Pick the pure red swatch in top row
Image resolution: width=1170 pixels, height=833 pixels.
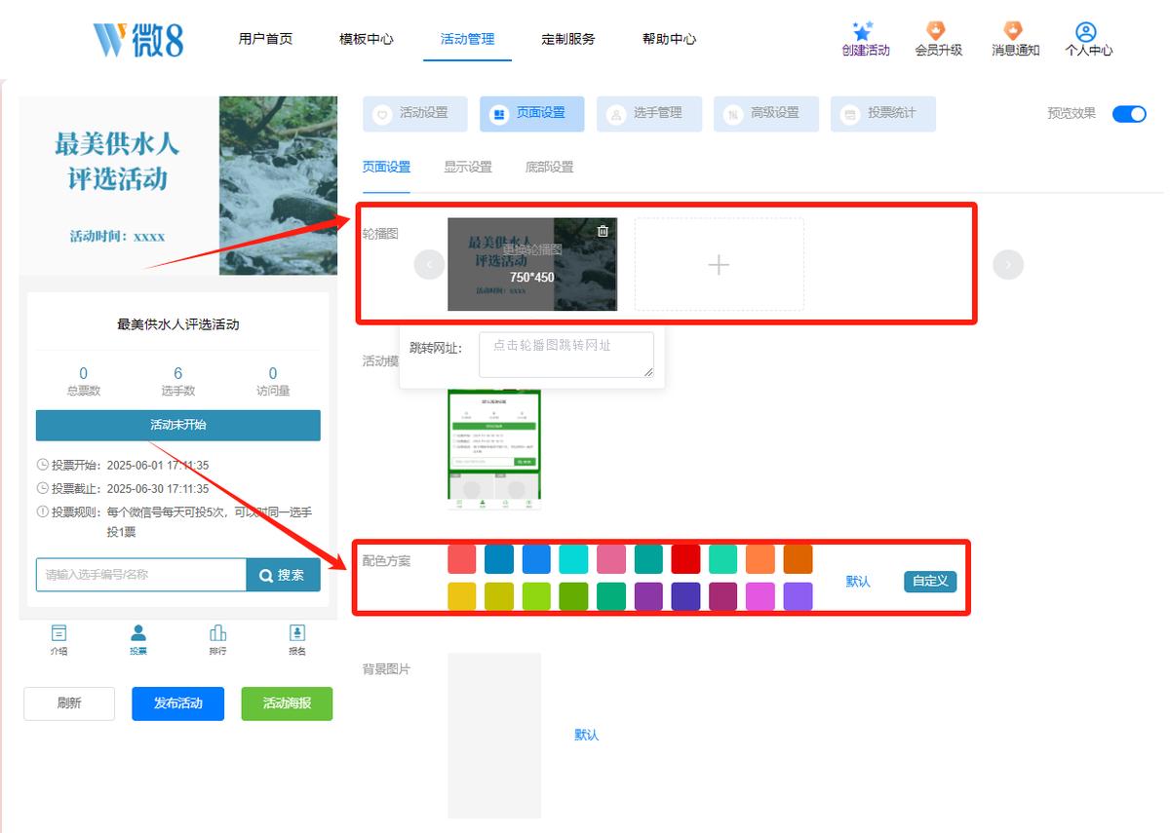[x=685, y=559]
